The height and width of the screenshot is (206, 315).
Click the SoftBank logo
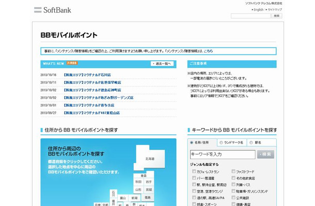53,10
